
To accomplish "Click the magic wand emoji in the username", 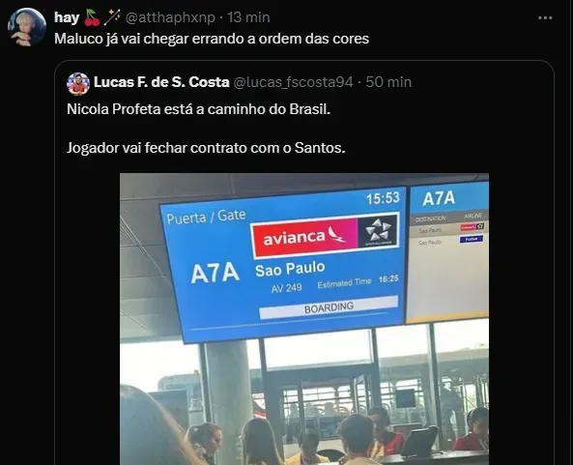I will pos(112,17).
